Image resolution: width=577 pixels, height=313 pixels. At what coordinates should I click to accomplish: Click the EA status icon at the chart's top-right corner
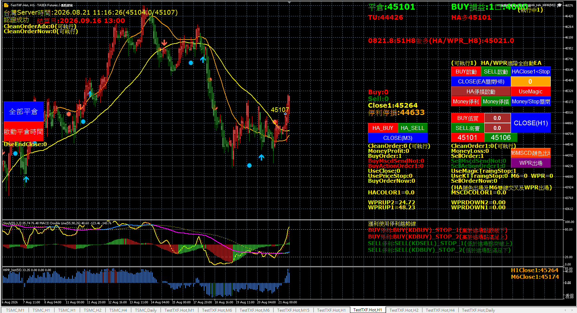pos(560,5)
